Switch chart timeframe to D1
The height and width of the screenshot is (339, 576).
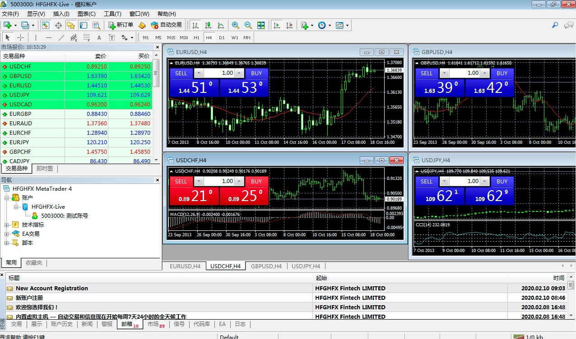click(222, 37)
